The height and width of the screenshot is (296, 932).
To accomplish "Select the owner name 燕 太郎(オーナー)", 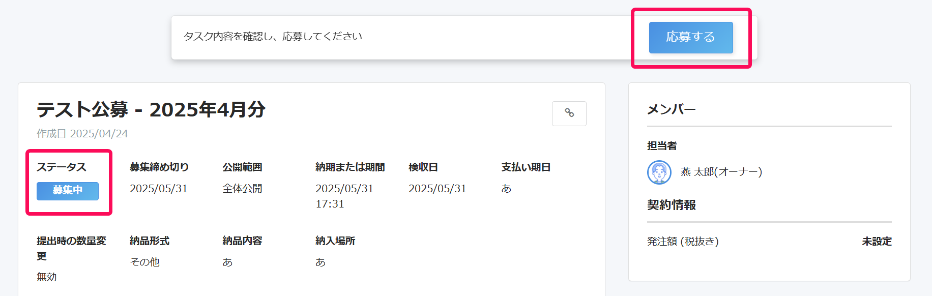I will click(721, 172).
